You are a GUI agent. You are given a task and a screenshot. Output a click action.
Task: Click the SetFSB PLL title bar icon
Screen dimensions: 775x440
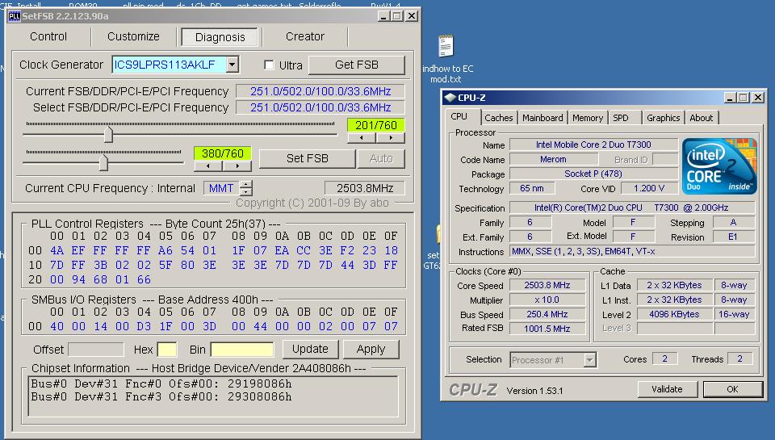click(14, 16)
